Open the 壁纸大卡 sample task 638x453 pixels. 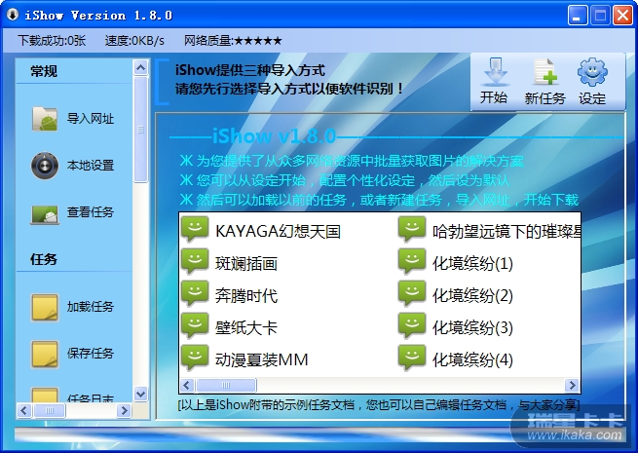point(246,327)
